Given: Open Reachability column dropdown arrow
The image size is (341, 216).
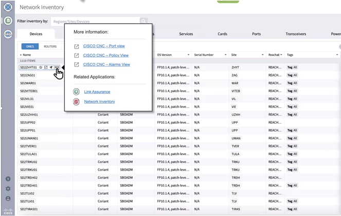Looking at the screenshot, I should click(281, 55).
